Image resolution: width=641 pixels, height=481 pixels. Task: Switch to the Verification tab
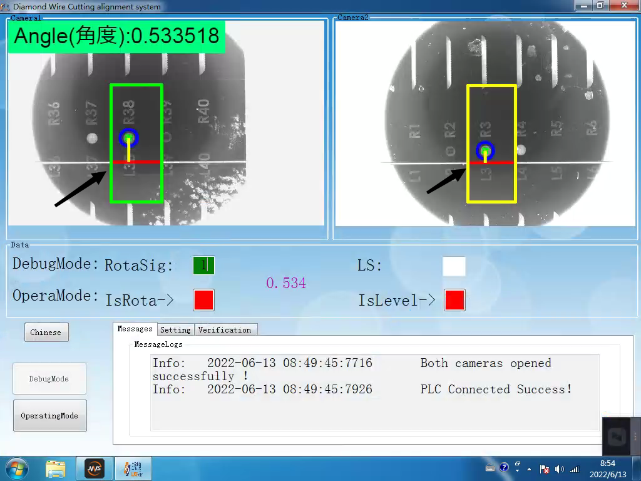(225, 330)
